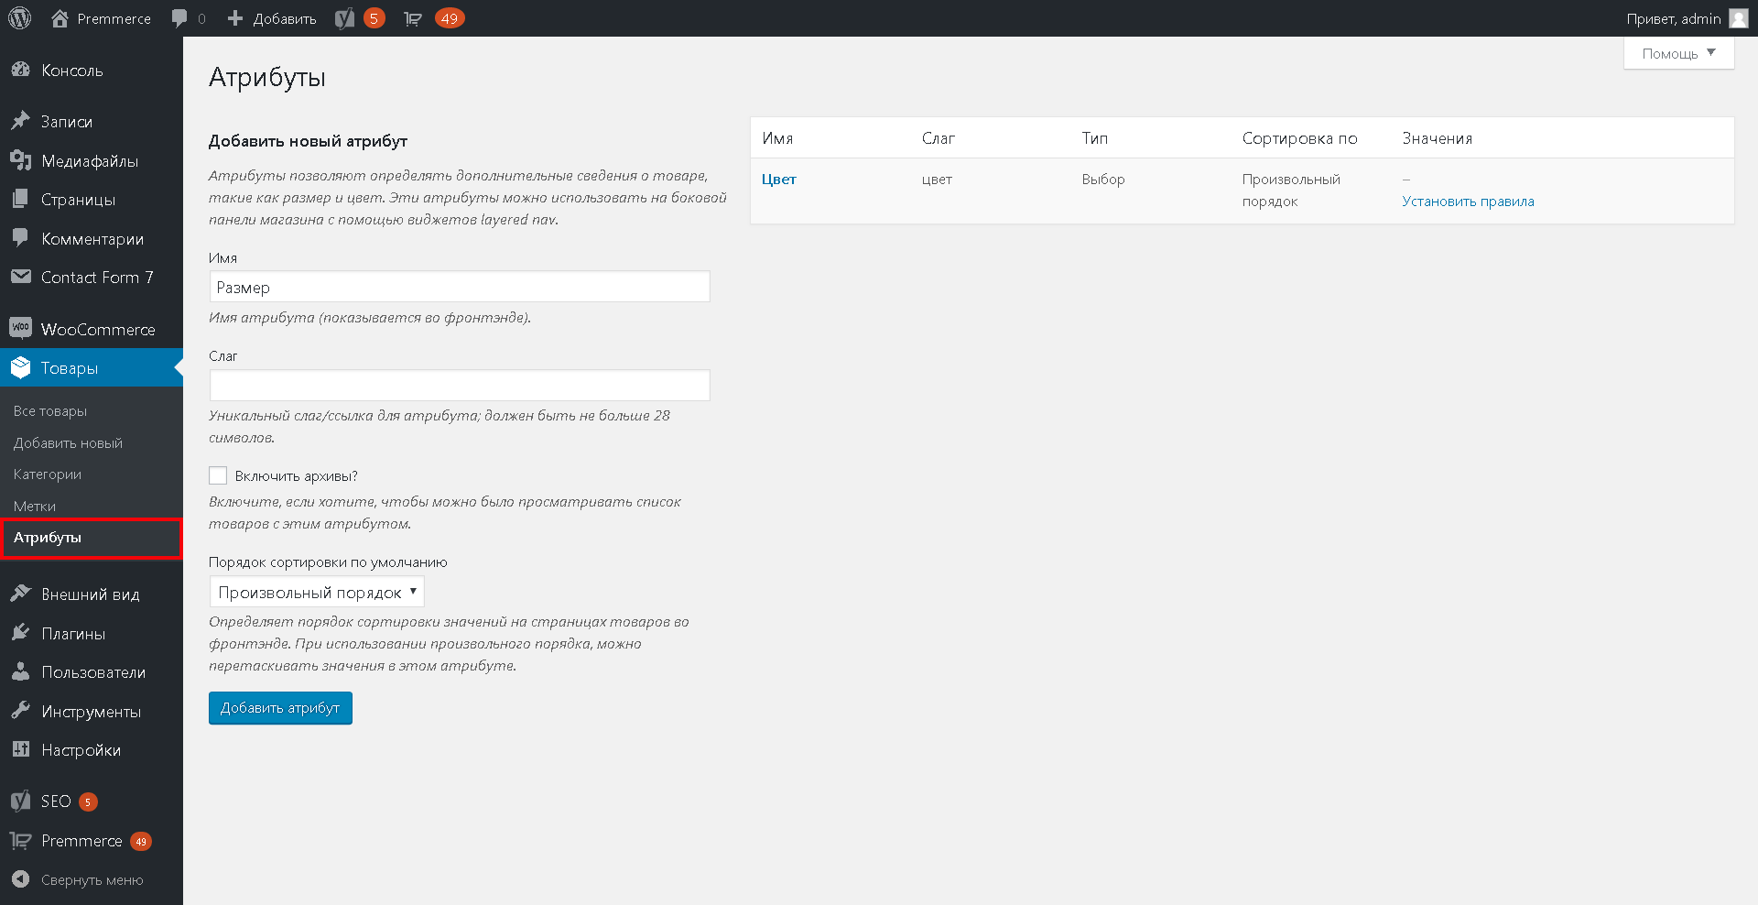The height and width of the screenshot is (905, 1758).
Task: Click the Значения column header
Action: tap(1438, 138)
